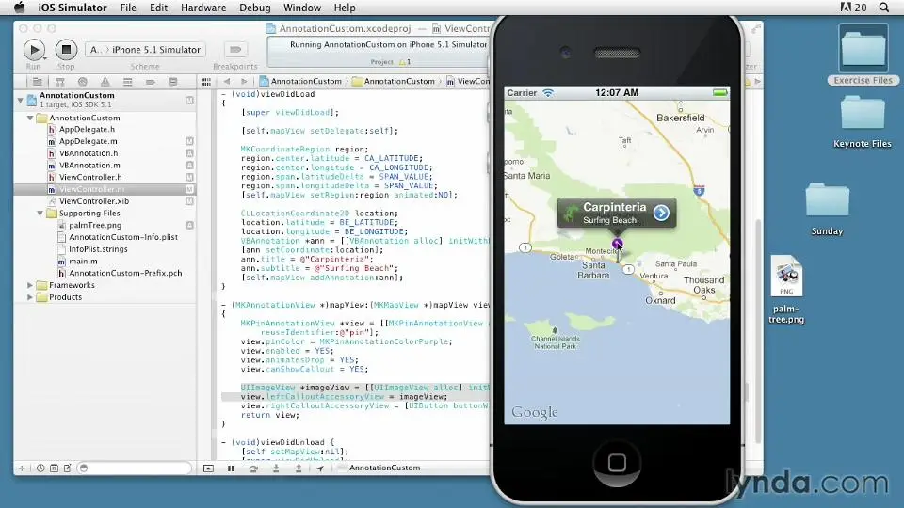904x508 pixels.
Task: Click the navigator filter search field
Action: click(134, 468)
